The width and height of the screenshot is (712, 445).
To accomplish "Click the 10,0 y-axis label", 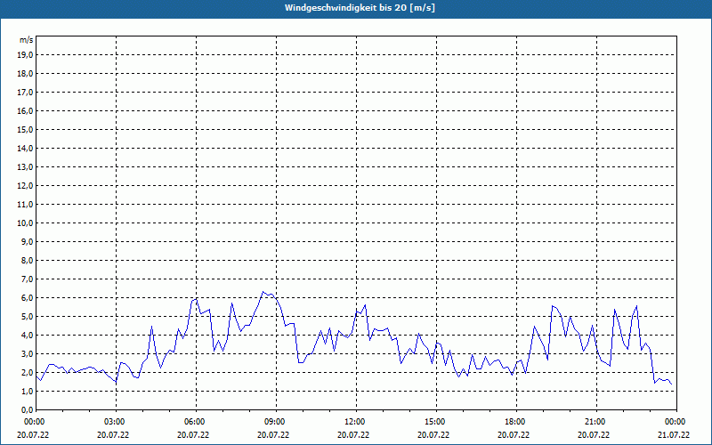I will (x=25, y=223).
